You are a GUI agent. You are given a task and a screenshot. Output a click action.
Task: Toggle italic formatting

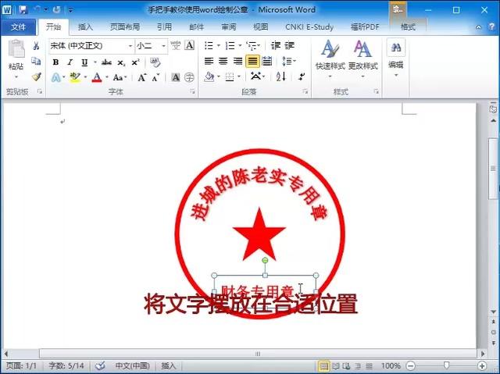[70, 62]
